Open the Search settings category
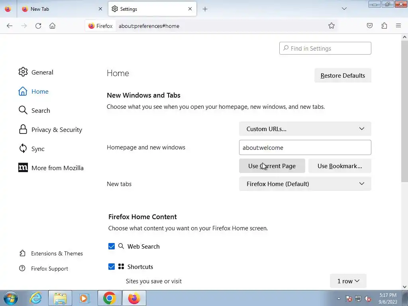 (x=34, y=110)
